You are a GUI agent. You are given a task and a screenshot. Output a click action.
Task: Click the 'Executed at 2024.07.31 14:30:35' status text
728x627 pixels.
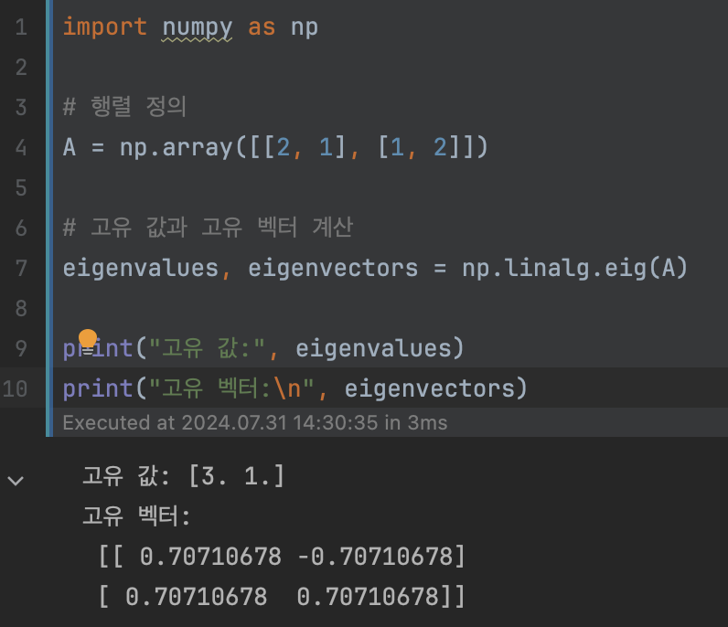click(220, 423)
